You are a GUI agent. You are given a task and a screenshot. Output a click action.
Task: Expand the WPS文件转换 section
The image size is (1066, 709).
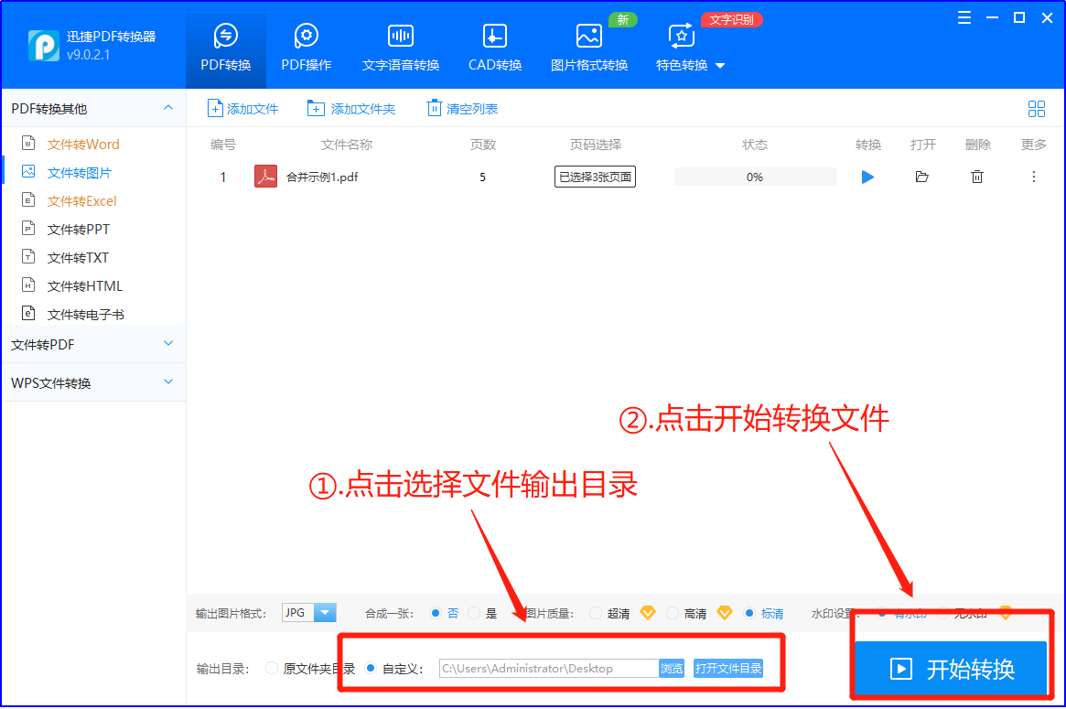93,382
